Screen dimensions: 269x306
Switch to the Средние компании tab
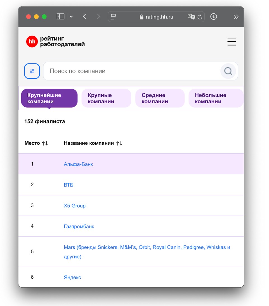(160, 98)
